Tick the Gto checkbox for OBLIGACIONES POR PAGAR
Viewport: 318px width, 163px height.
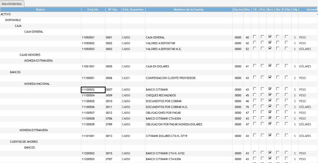(278, 112)
